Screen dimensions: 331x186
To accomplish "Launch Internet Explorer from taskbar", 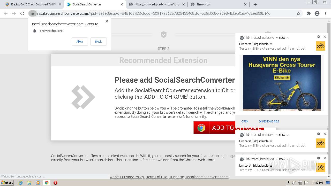I will 21,183.
